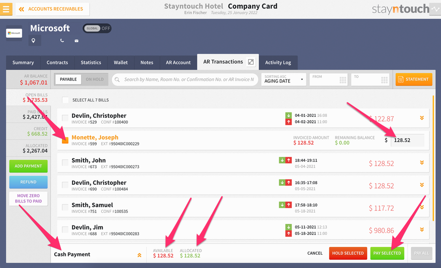This screenshot has width=441, height=268.
Task: Open the Sorting Aging Date dropdown
Action: 283,79
